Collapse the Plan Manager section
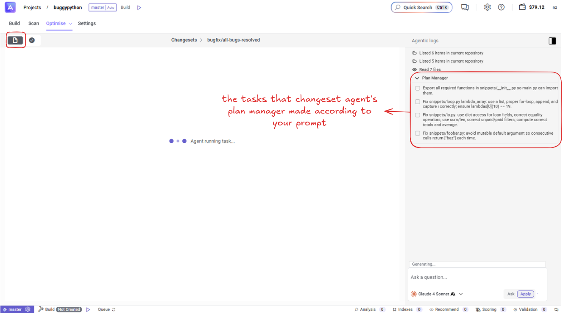The width and height of the screenshot is (563, 314). tap(417, 78)
